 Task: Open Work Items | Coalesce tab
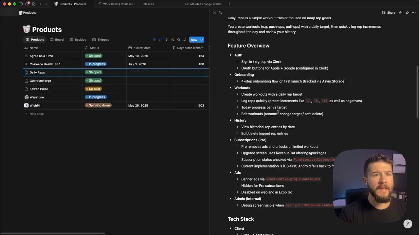pyautogui.click(x=116, y=4)
